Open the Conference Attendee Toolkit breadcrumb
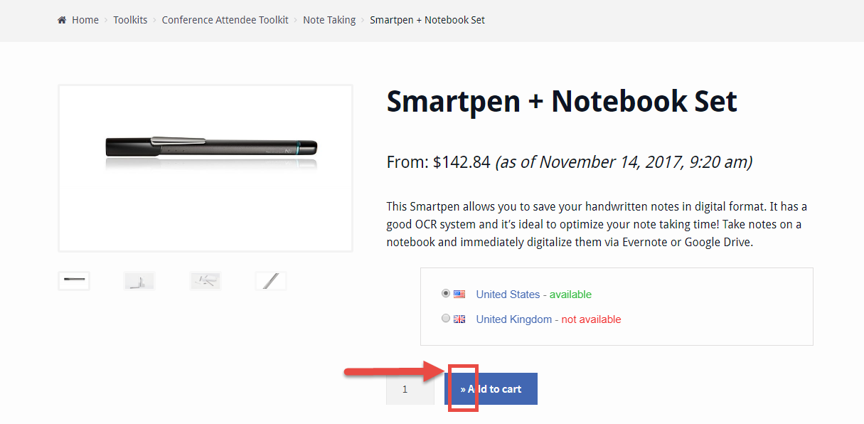Screen dimensions: 864x424 [x=225, y=19]
